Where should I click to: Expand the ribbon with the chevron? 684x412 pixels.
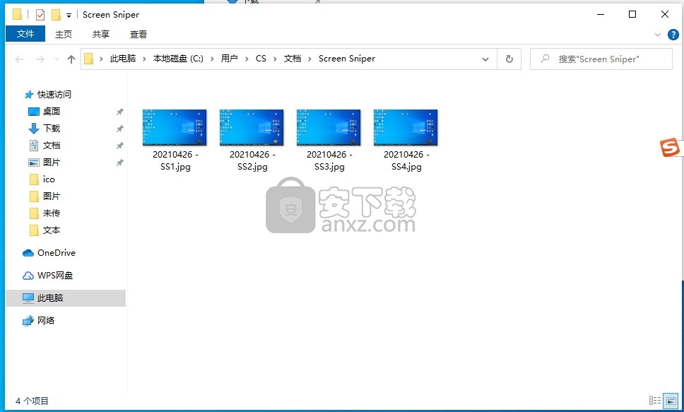pos(657,35)
